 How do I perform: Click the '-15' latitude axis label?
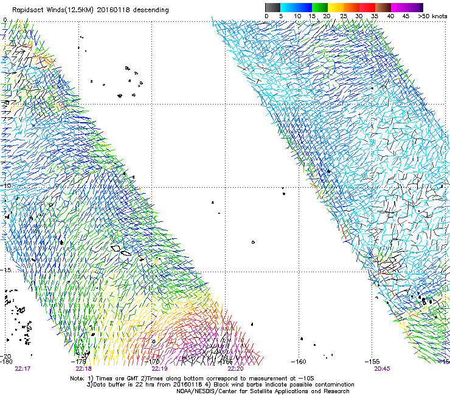5,270
